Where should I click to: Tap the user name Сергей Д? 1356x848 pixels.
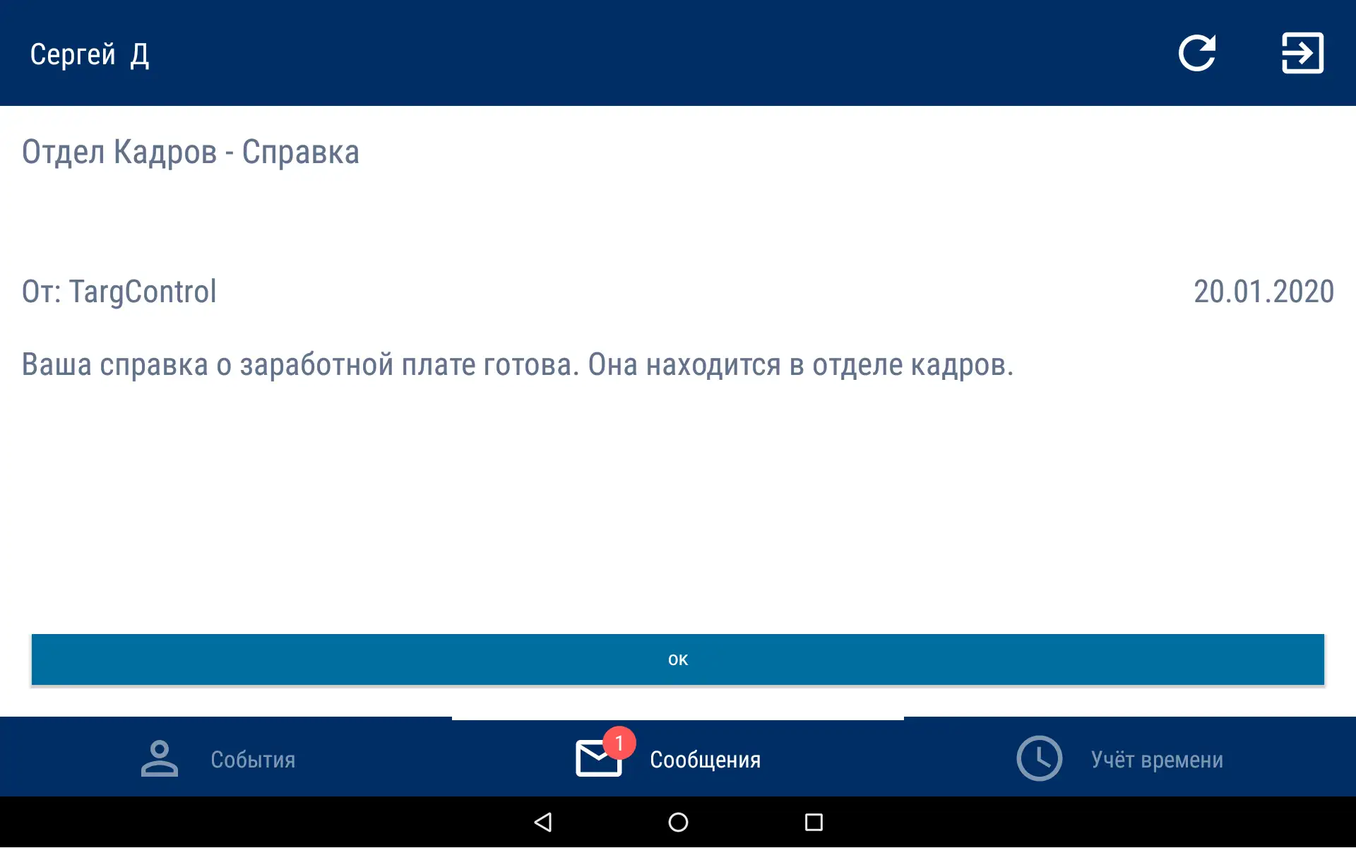click(x=90, y=53)
